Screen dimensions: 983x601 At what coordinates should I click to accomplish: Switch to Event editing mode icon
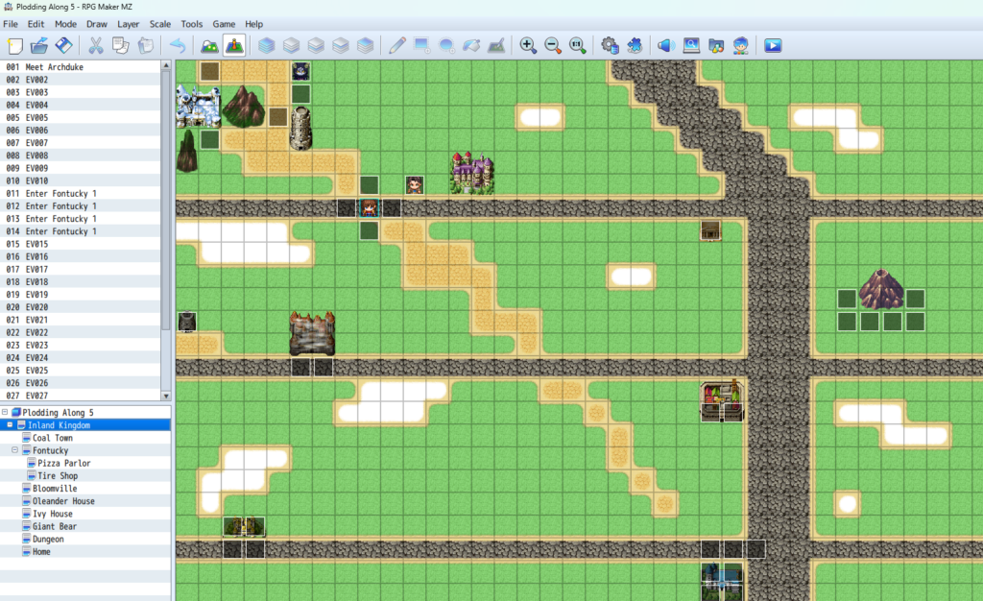click(x=234, y=46)
